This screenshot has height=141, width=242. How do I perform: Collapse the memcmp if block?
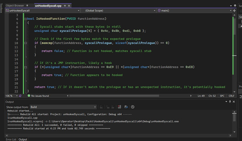[26, 43]
